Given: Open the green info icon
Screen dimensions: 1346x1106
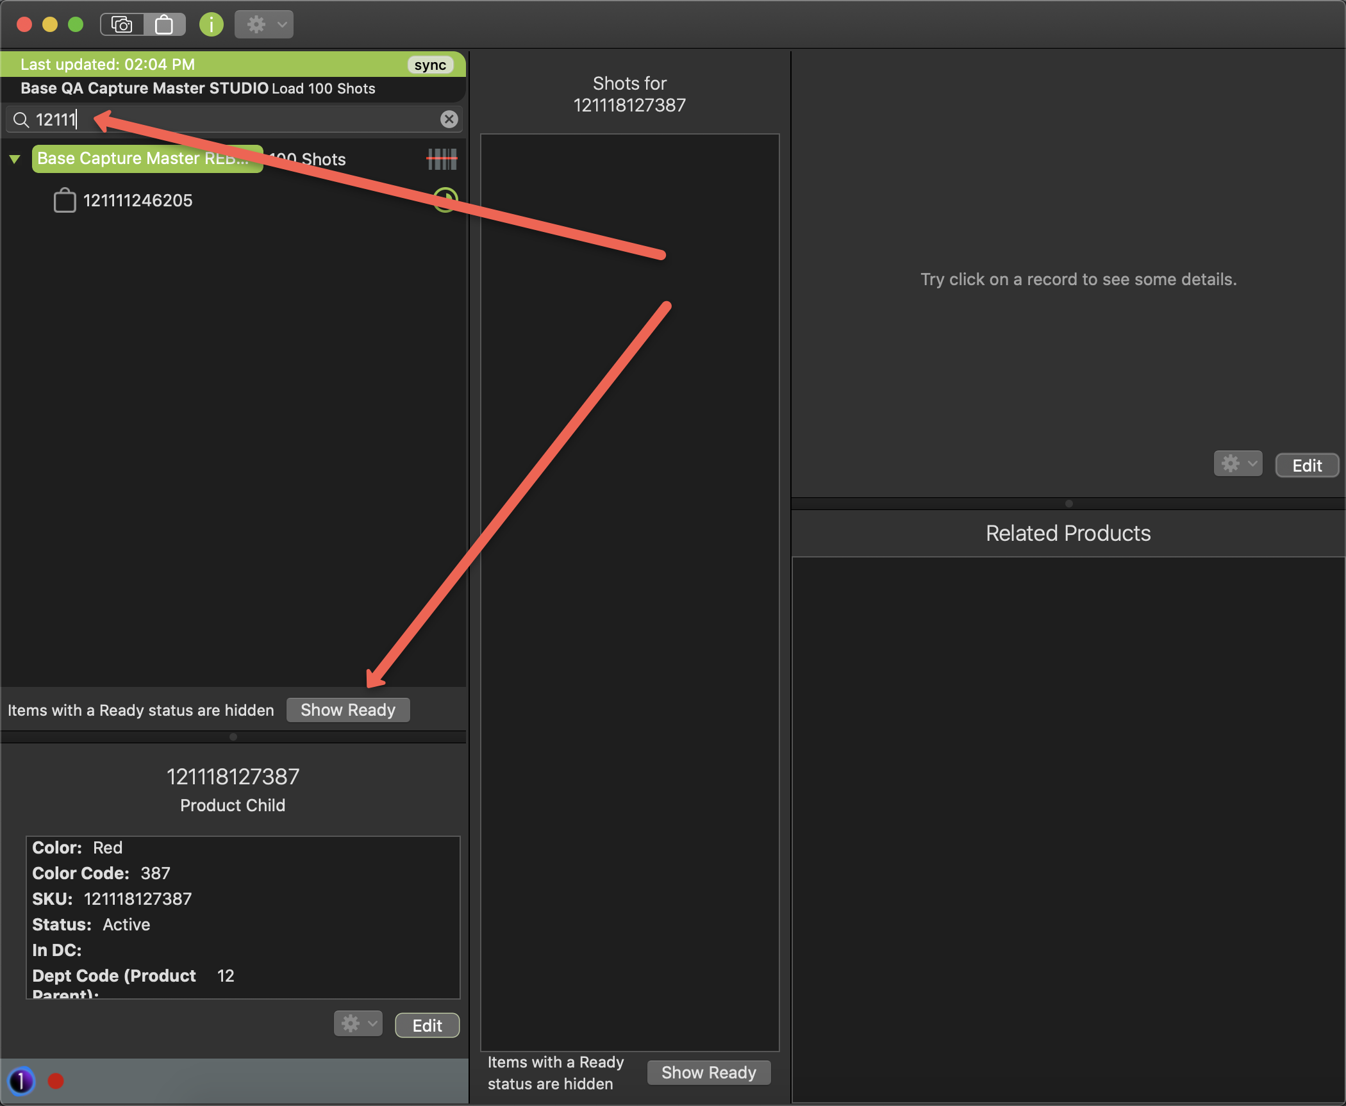Looking at the screenshot, I should tap(211, 25).
